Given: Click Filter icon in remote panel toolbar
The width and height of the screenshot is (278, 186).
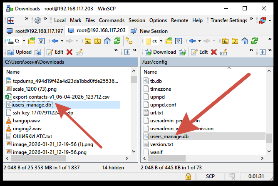Looking at the screenshot, I should [x=179, y=41].
